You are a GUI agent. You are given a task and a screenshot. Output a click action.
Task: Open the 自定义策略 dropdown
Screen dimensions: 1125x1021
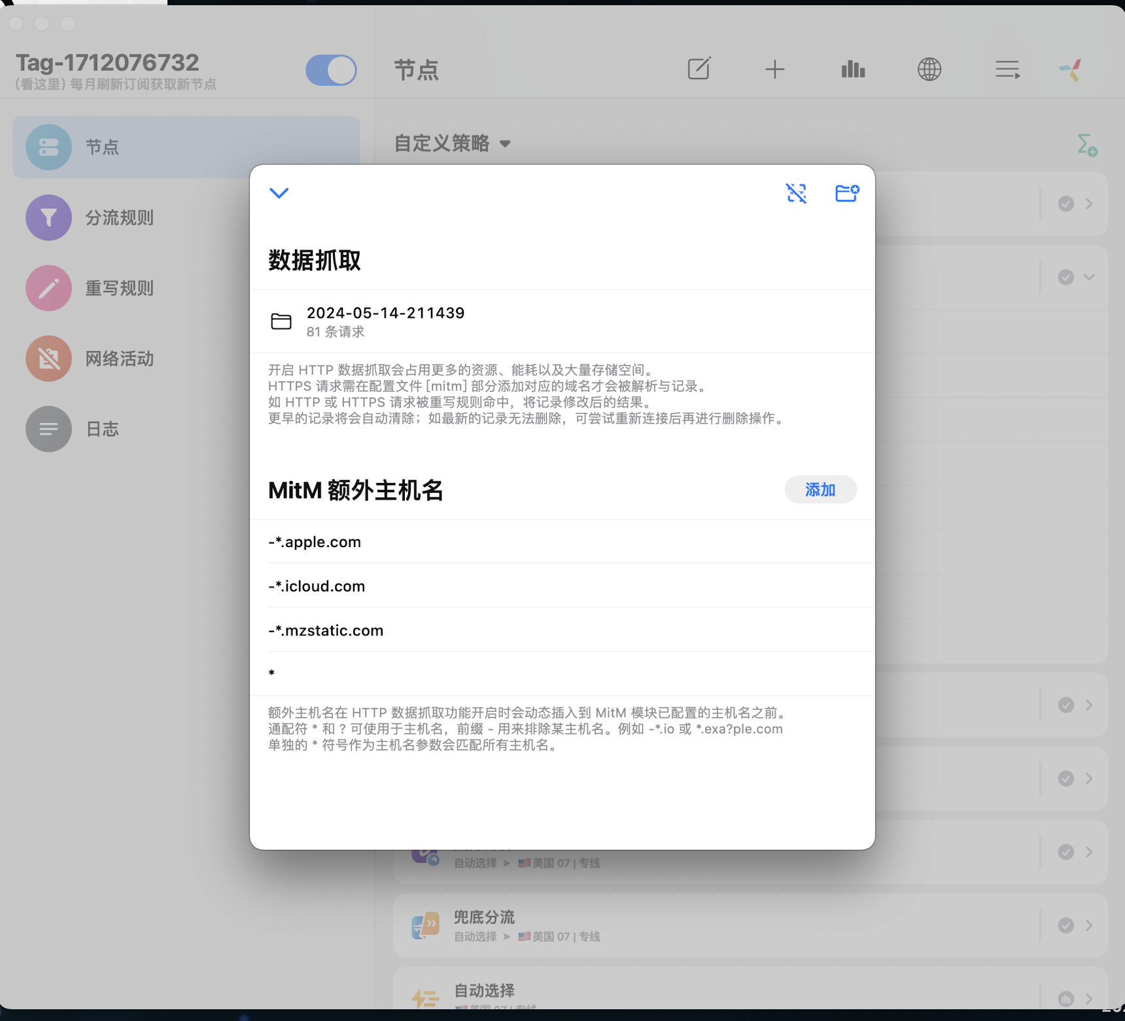pyautogui.click(x=453, y=143)
